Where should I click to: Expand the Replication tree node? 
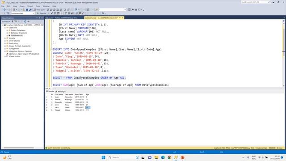(5, 43)
